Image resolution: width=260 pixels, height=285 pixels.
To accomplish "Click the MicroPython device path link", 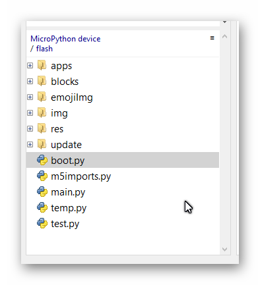I will [65, 39].
